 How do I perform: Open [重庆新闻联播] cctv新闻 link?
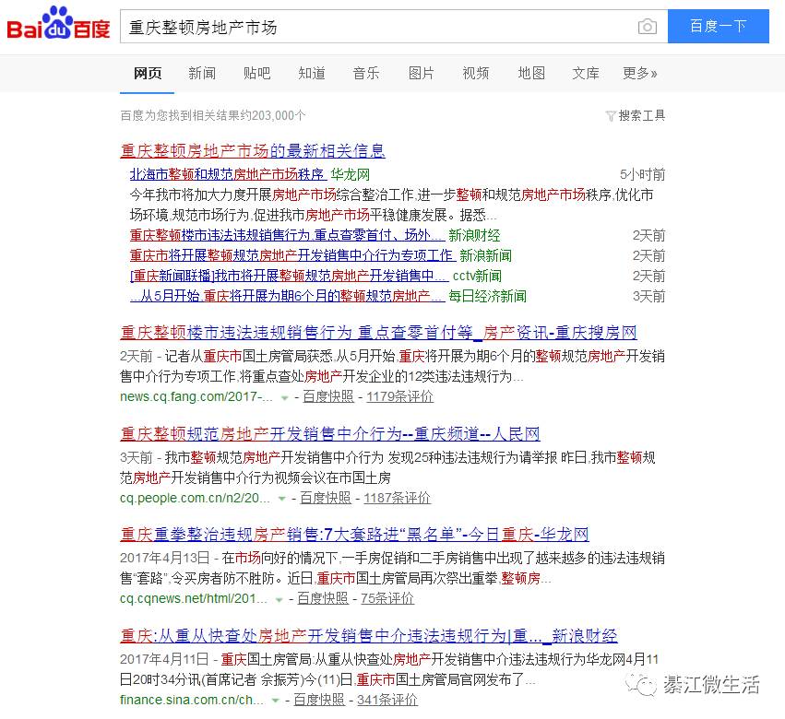coord(289,276)
